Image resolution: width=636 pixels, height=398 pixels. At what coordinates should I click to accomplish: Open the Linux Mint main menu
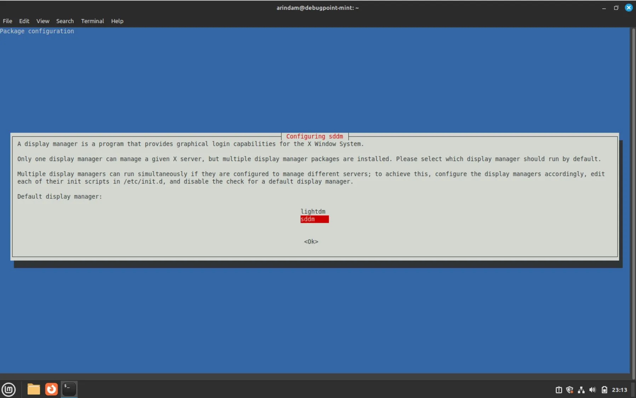9,389
